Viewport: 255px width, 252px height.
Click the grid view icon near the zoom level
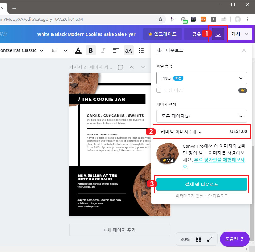tap(198, 239)
